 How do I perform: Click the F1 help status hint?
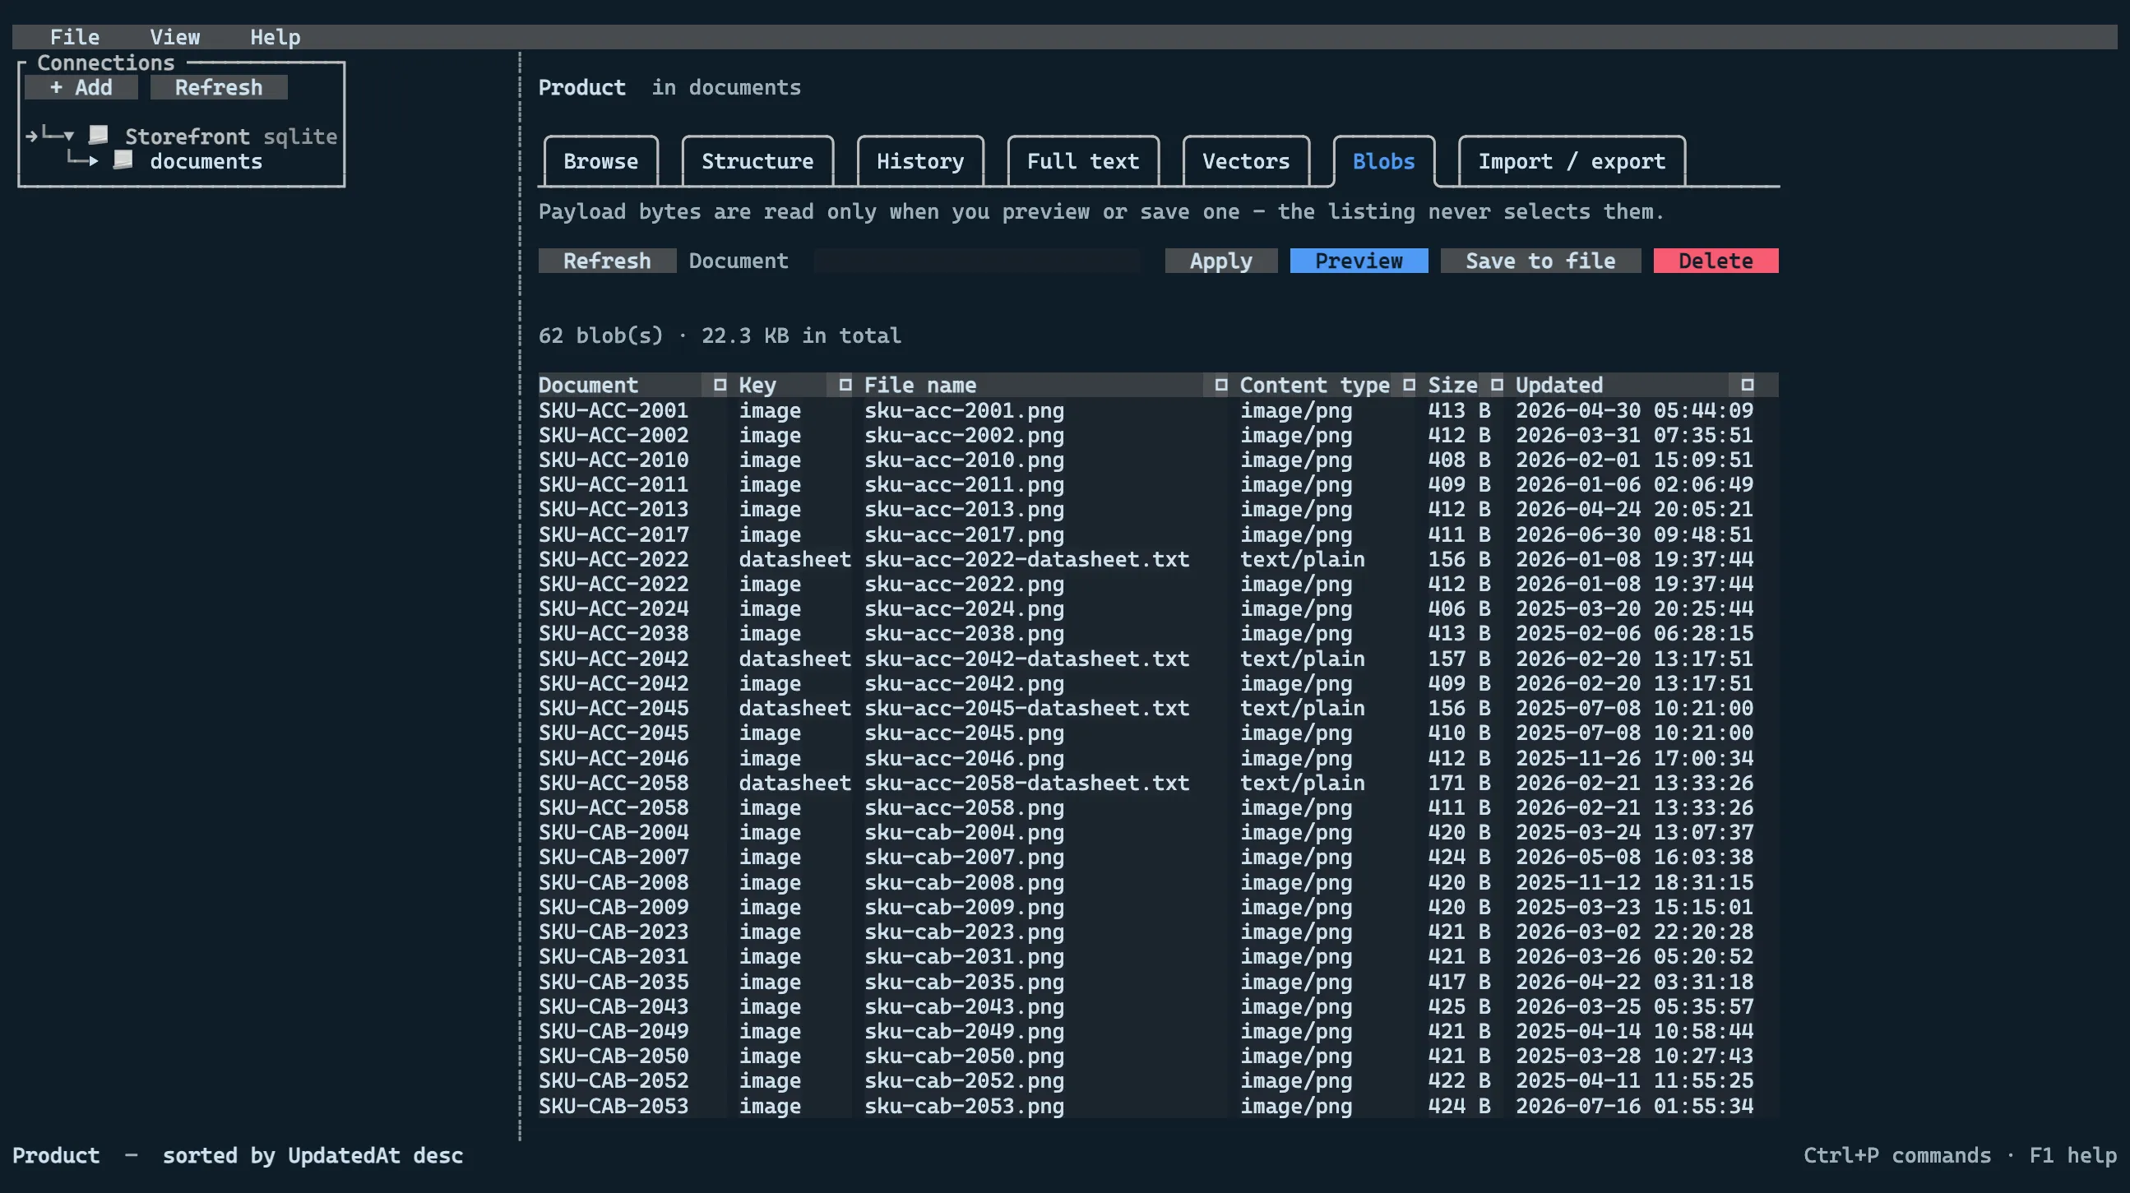click(2073, 1155)
